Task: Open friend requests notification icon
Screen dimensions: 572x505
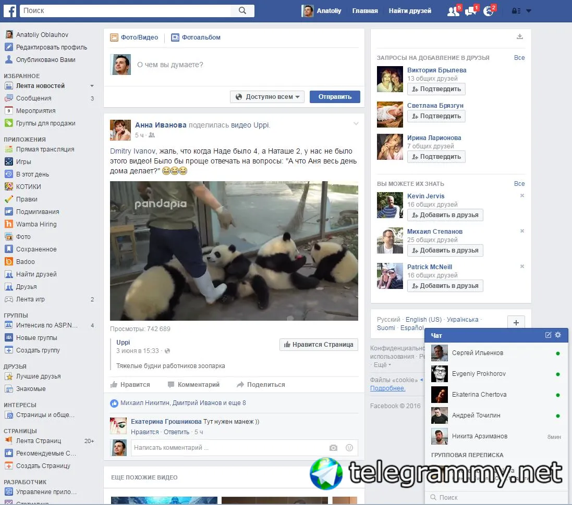Action: 453,11
